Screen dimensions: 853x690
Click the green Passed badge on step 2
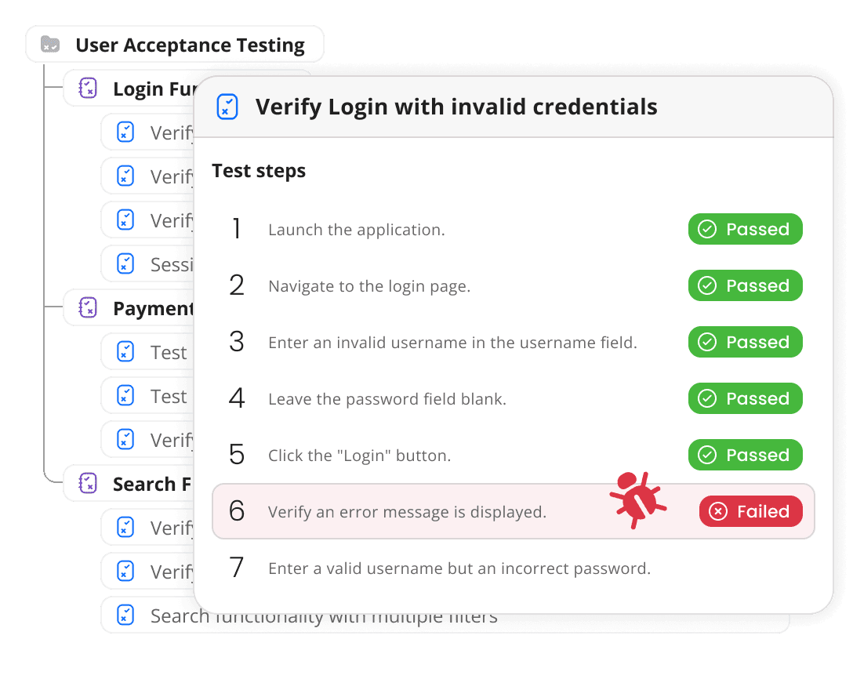(x=745, y=285)
